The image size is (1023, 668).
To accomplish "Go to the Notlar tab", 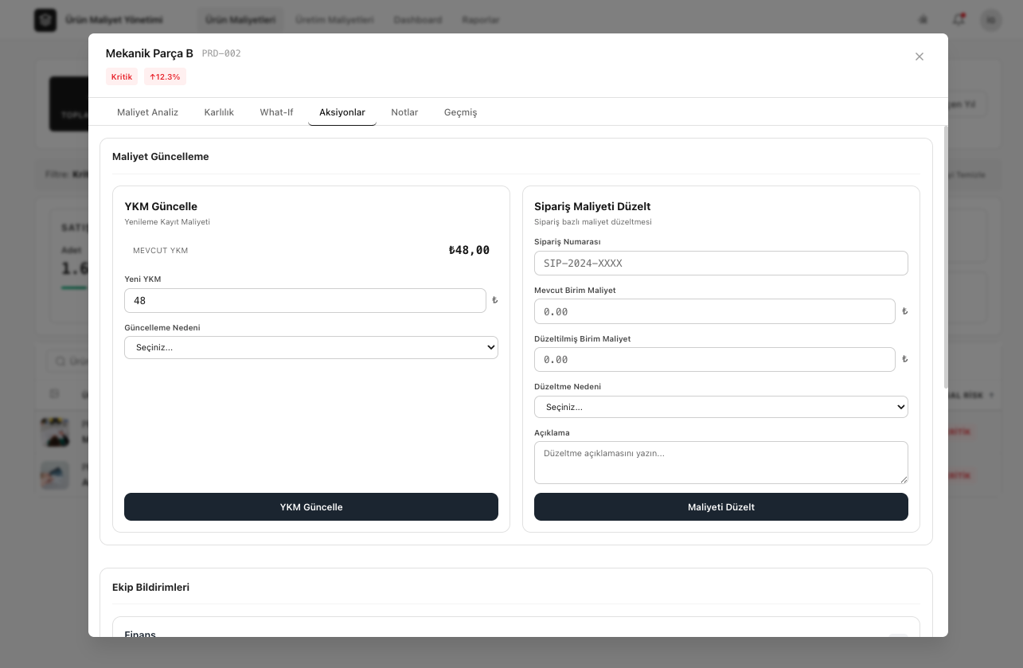I will coord(404,112).
